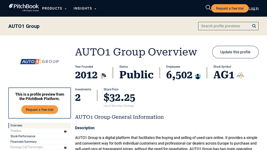Click the Update this profile button
This screenshot has width=267, height=150.
point(235,52)
